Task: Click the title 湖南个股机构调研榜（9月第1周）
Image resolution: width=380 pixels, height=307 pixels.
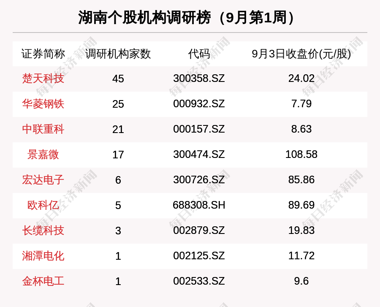Action: pos(186,17)
